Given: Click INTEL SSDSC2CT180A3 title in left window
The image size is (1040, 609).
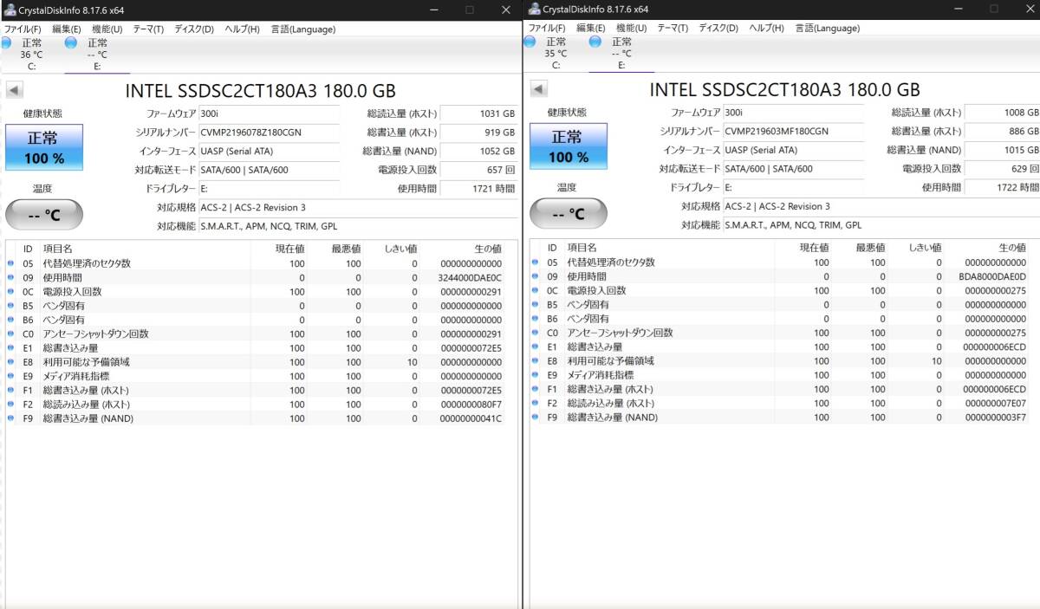Looking at the screenshot, I should (x=261, y=90).
